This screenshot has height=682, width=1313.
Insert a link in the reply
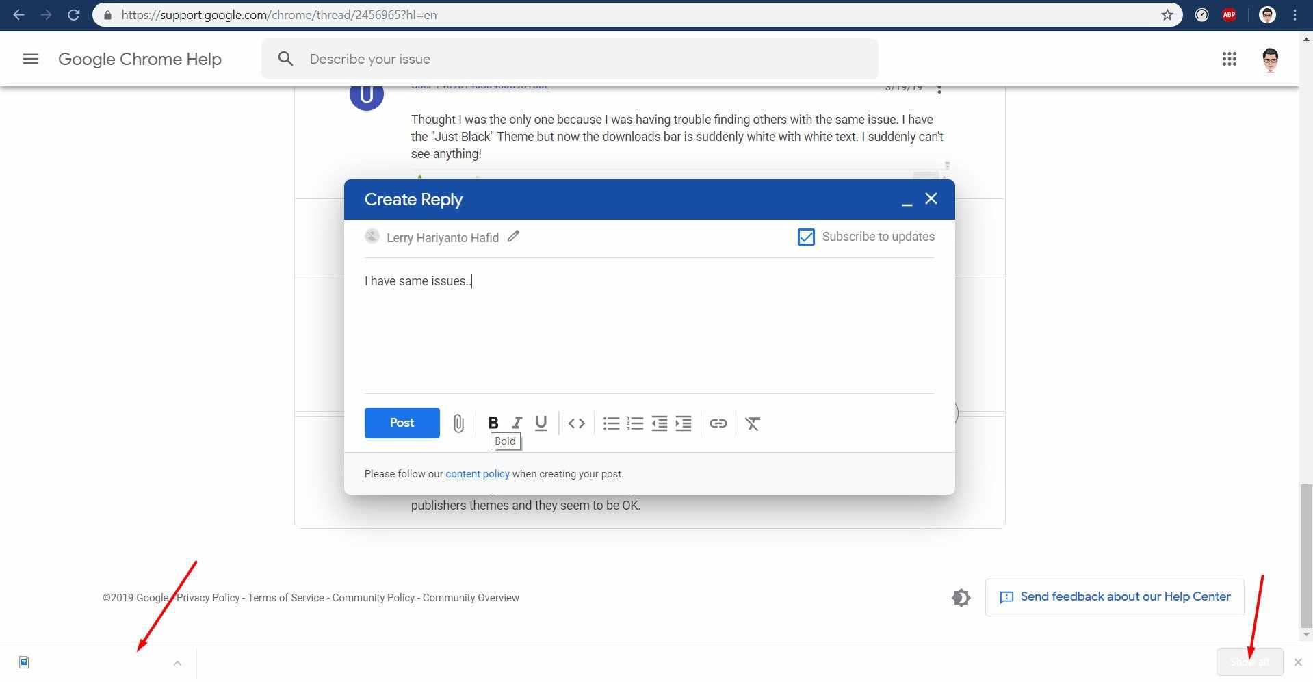coord(718,423)
